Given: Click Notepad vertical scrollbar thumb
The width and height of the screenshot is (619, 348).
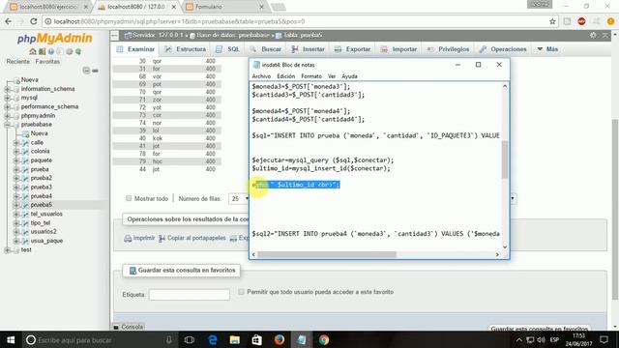Looking at the screenshot, I should pyautogui.click(x=505, y=159).
